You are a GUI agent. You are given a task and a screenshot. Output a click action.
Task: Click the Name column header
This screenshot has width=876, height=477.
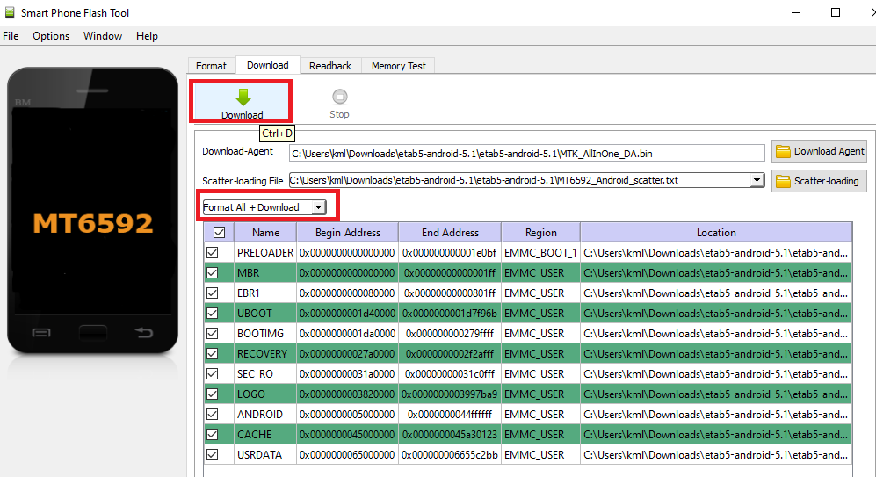265,233
